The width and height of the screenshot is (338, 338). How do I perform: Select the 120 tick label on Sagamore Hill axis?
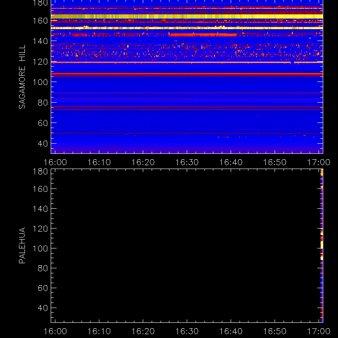tap(40, 62)
